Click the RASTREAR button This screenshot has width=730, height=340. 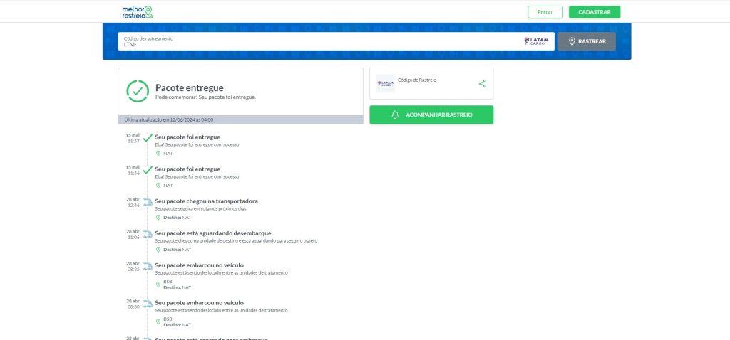click(587, 41)
